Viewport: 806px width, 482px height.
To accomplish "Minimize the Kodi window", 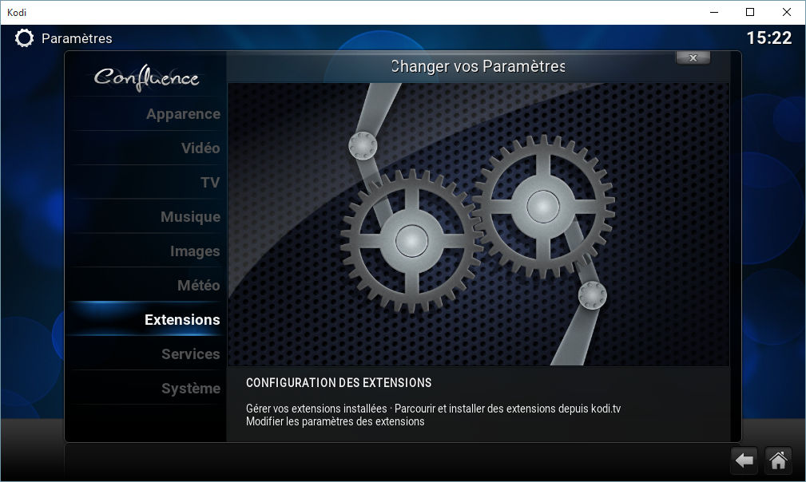I will click(714, 12).
